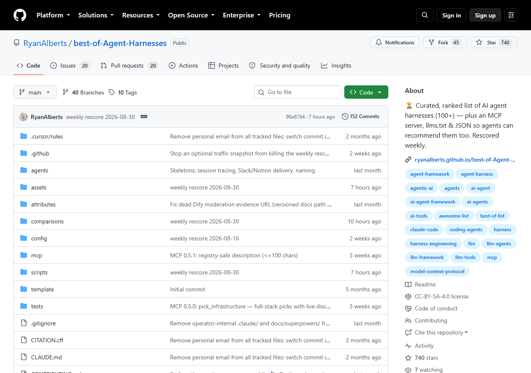Viewport: 531px width, 373px height.
Task: Open the Projects tab
Action: point(224,65)
